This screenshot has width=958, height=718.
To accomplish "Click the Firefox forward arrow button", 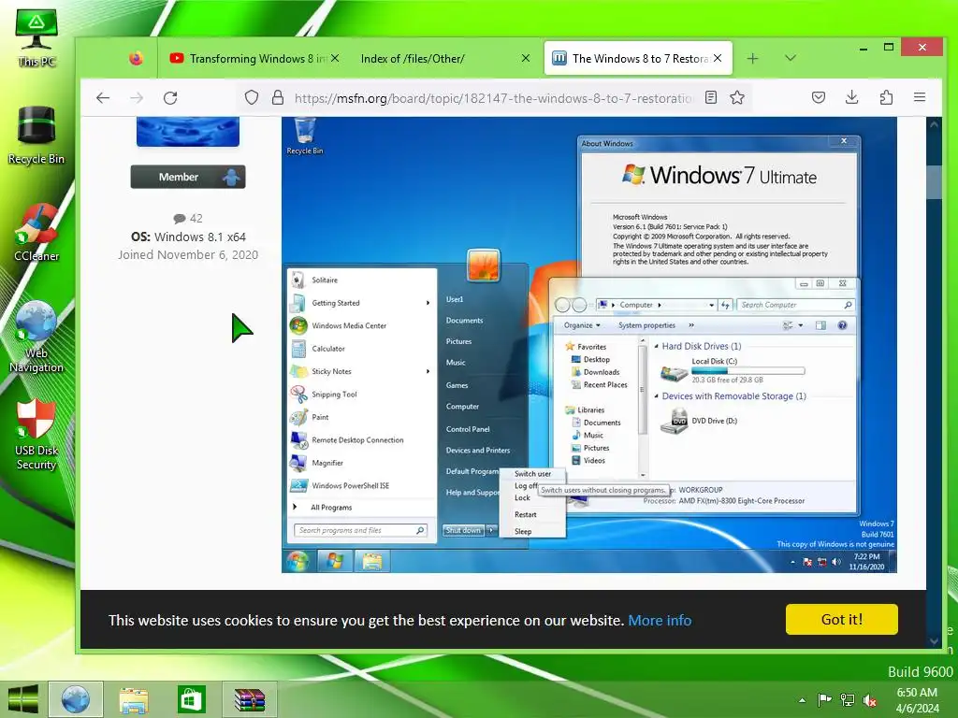I will [x=137, y=97].
